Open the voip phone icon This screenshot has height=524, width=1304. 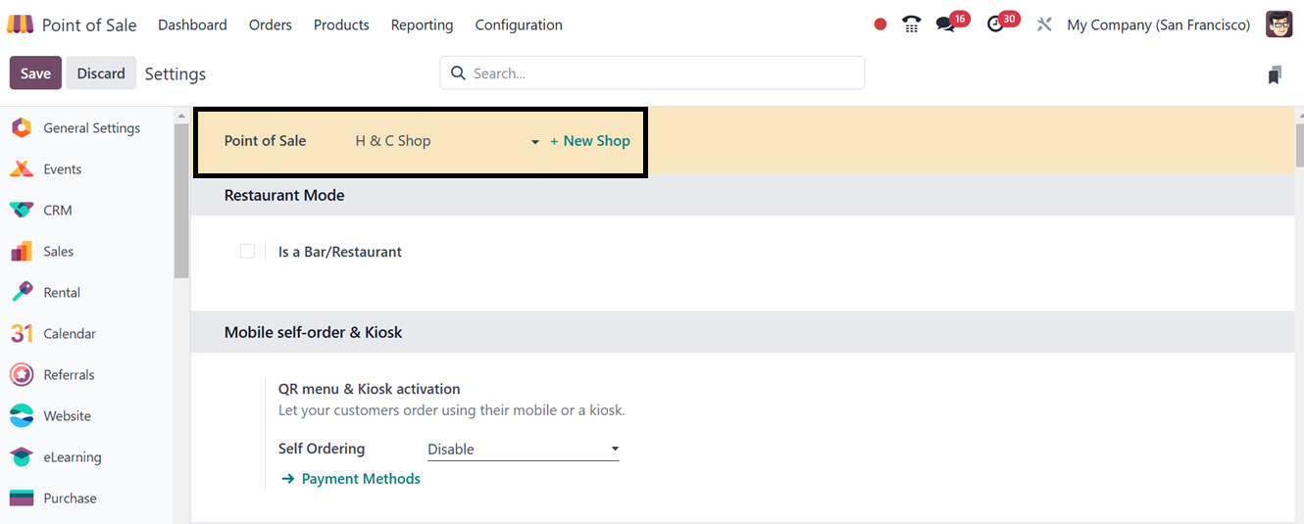point(912,24)
